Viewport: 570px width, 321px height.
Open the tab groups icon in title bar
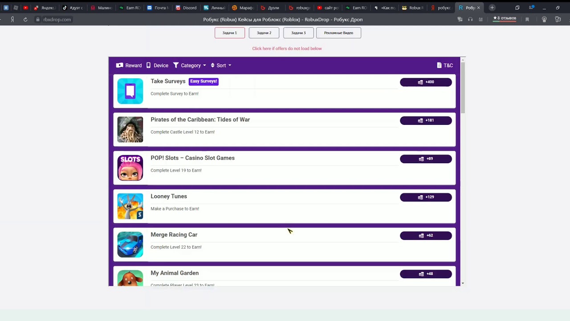click(517, 8)
